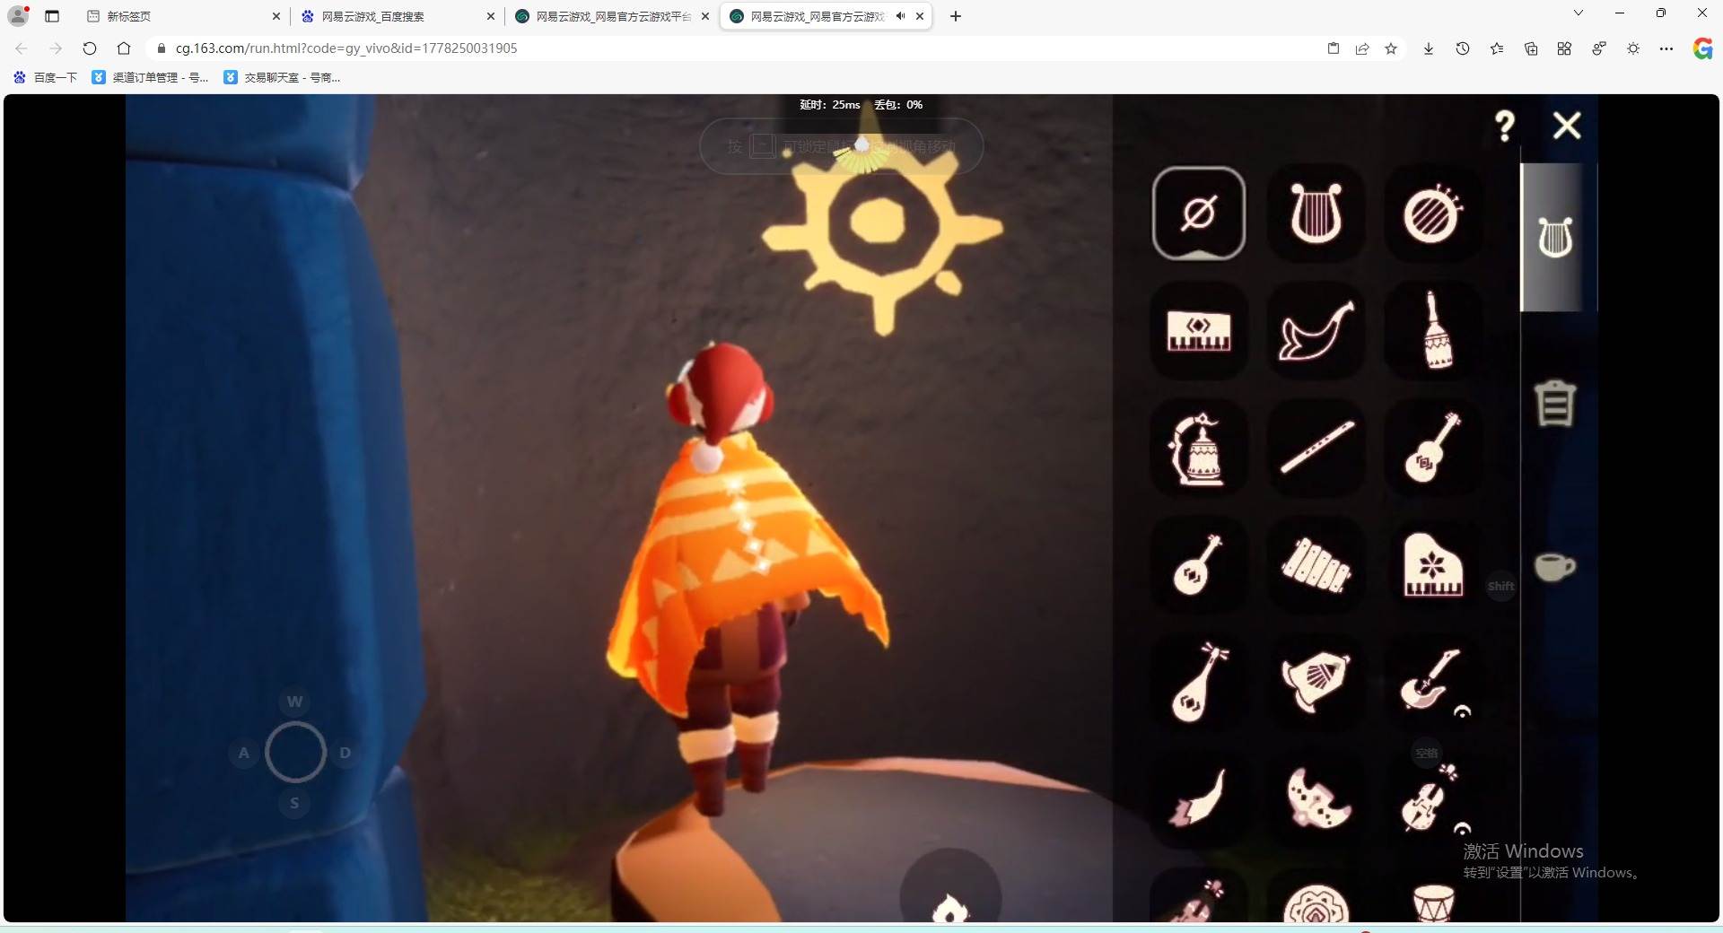
Task: Pick the xylophone instrument
Action: [1316, 565]
